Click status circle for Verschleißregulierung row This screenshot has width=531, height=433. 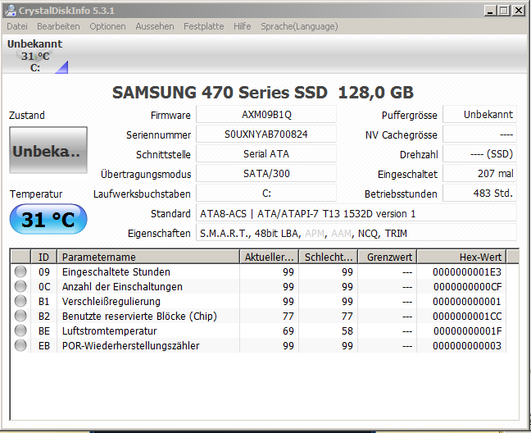(20, 301)
